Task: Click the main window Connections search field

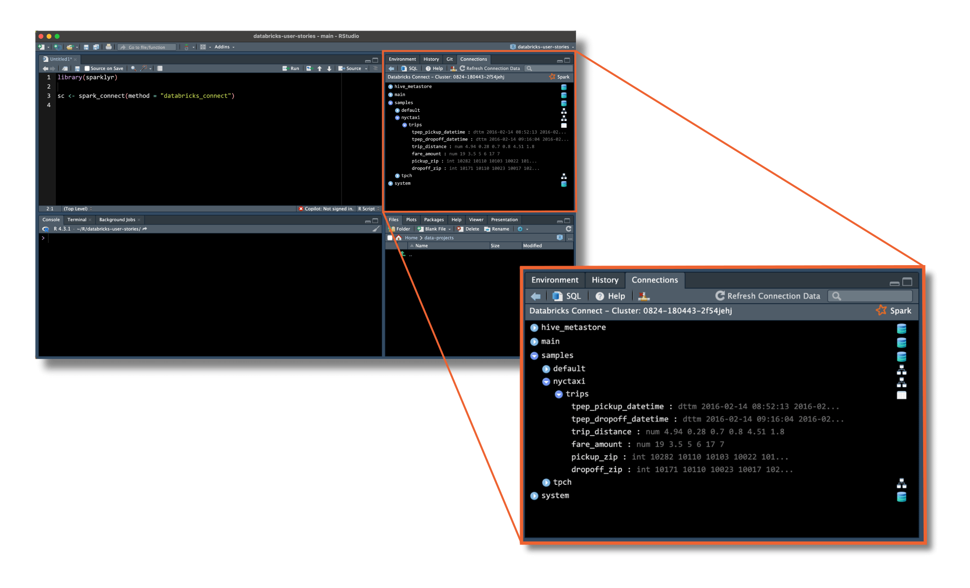Action: click(548, 69)
